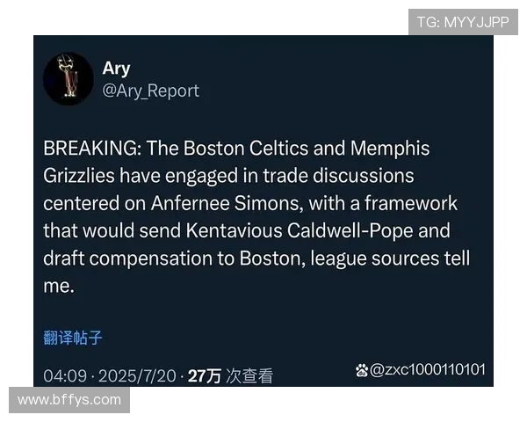Image resolution: width=527 pixels, height=422 pixels.
Task: Click Anfernee Simons in the tweet text
Action: tap(225, 204)
